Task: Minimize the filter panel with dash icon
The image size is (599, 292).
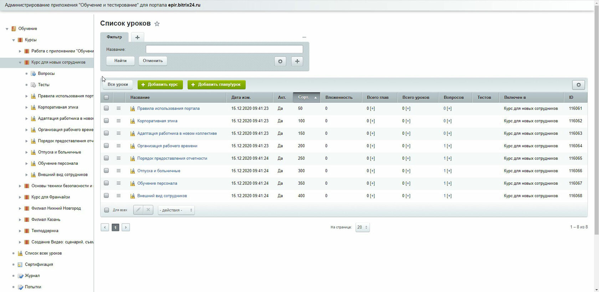Action: (304, 37)
